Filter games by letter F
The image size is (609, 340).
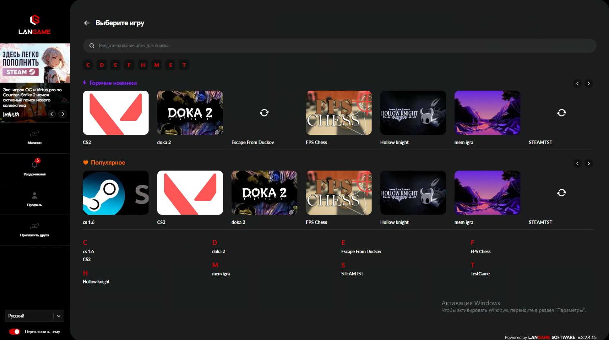coord(129,65)
